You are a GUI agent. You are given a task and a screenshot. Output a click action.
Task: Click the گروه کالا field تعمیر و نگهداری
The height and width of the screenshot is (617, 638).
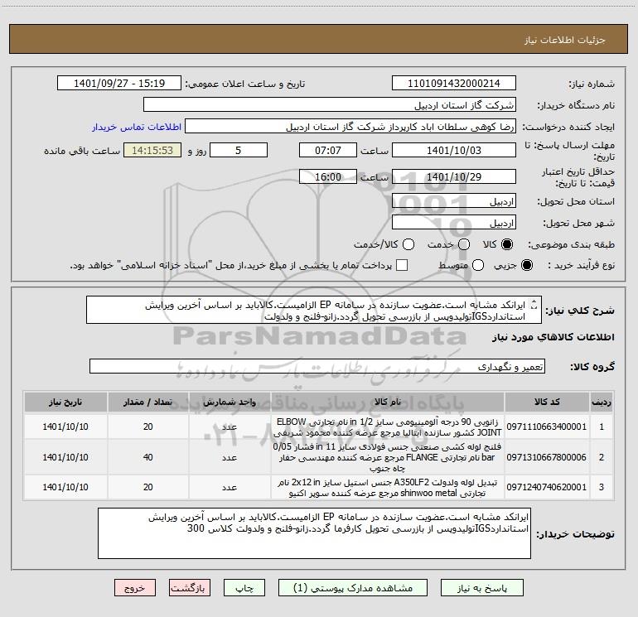pyautogui.click(x=317, y=366)
